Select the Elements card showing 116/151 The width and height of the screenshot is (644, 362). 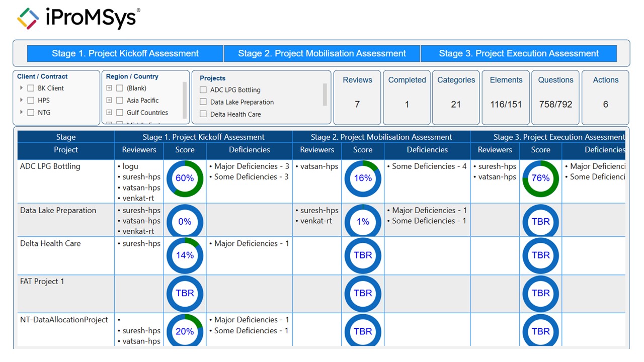[x=506, y=98]
